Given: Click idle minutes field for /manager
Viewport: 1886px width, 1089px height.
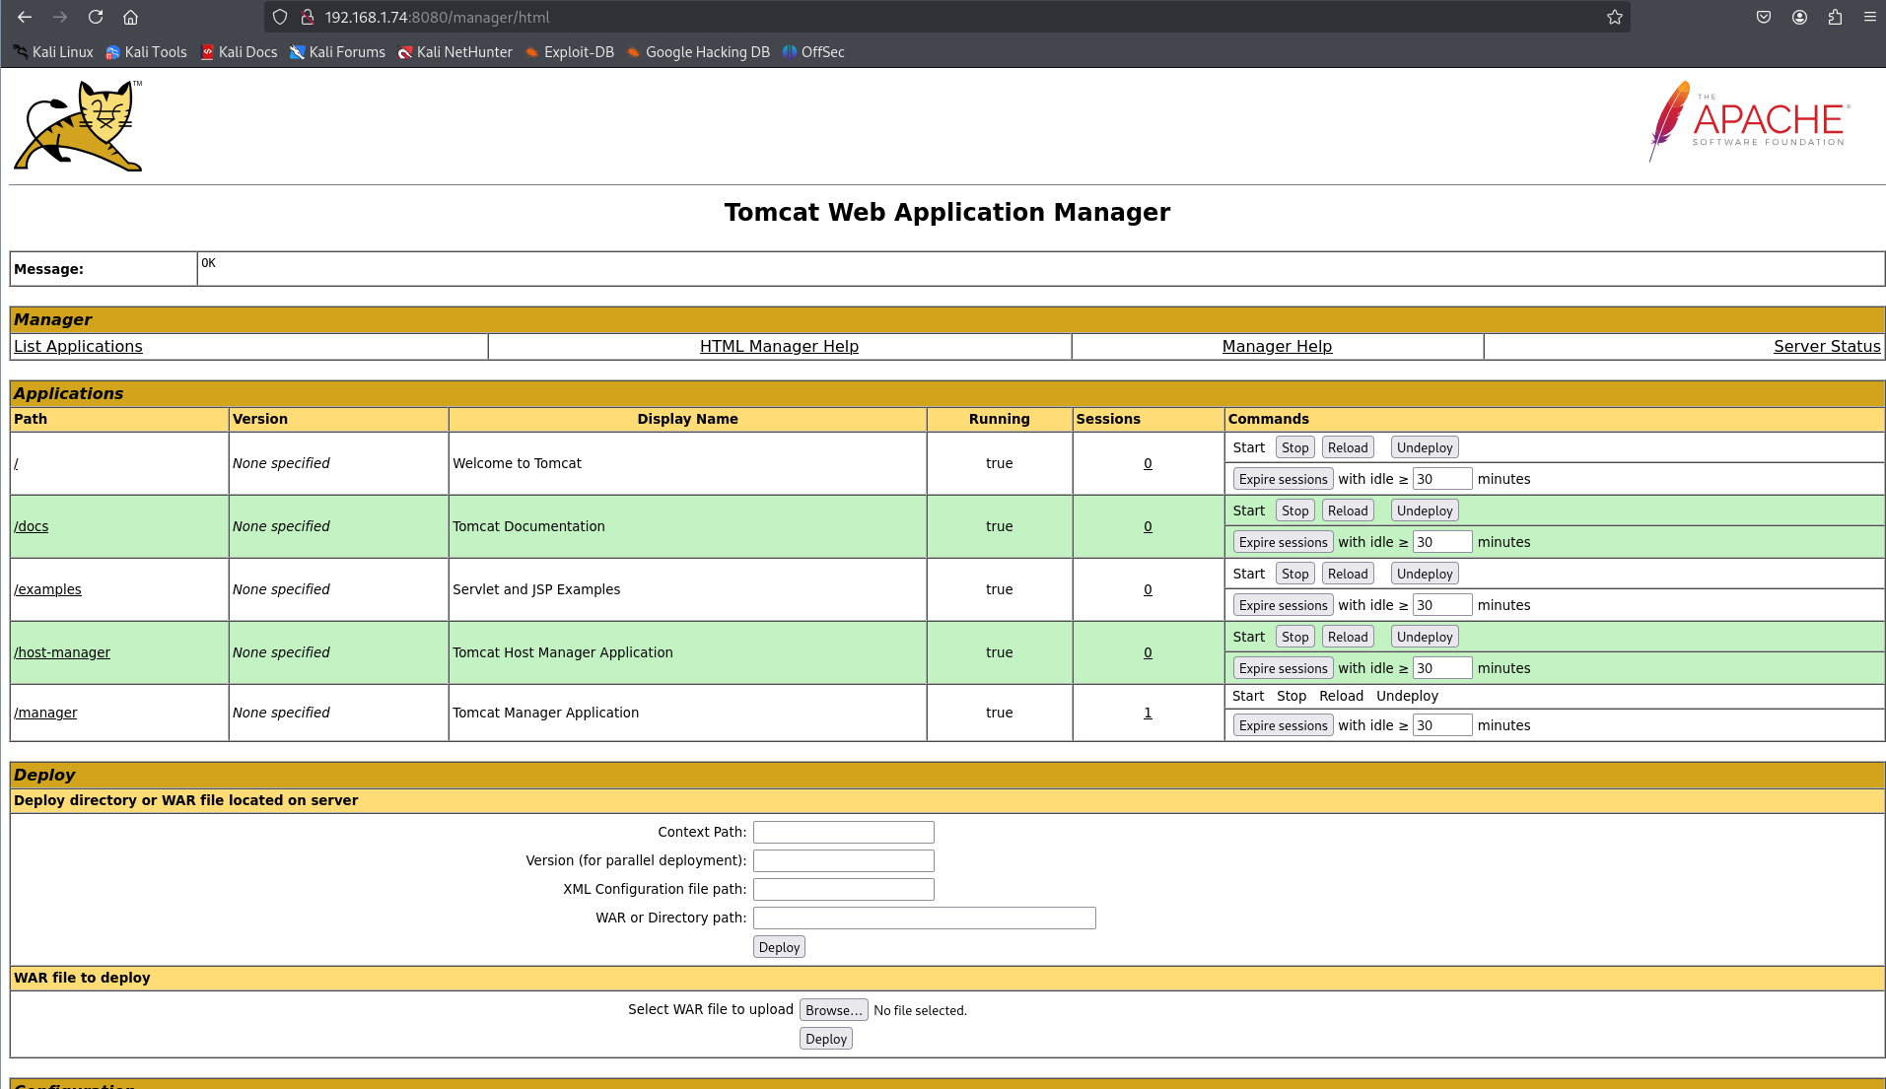Looking at the screenshot, I should tap(1442, 725).
